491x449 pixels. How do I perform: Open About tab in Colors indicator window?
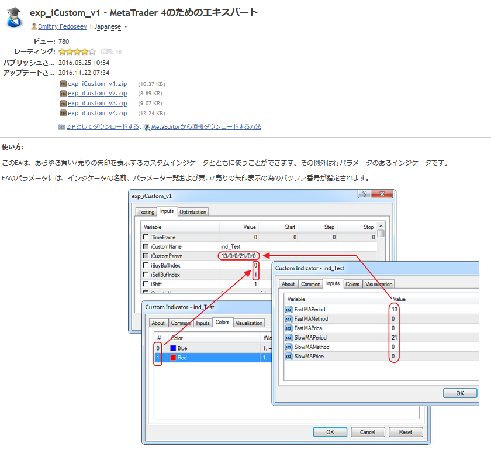[158, 323]
